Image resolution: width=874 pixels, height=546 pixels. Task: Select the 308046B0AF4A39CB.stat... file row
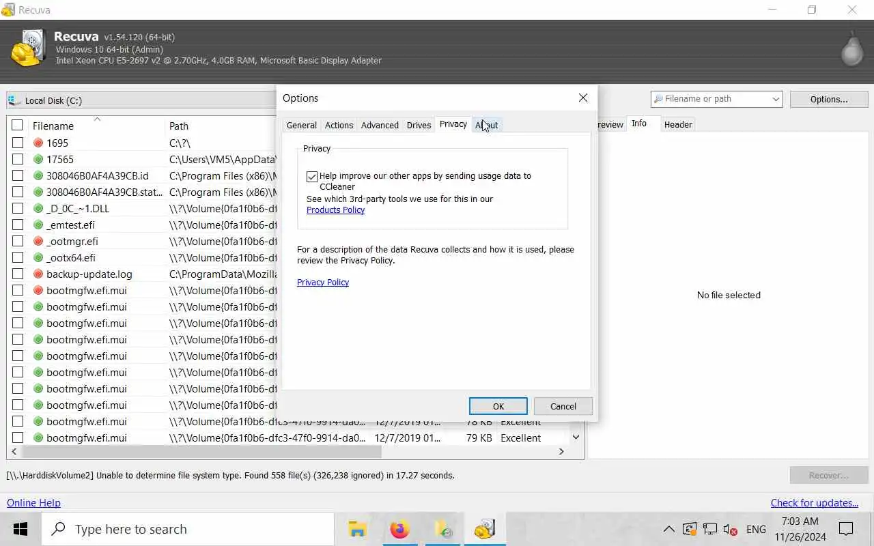coord(104,192)
